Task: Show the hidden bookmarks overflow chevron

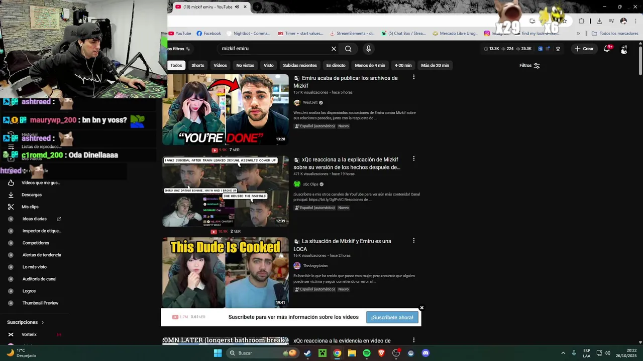Action: (x=578, y=34)
